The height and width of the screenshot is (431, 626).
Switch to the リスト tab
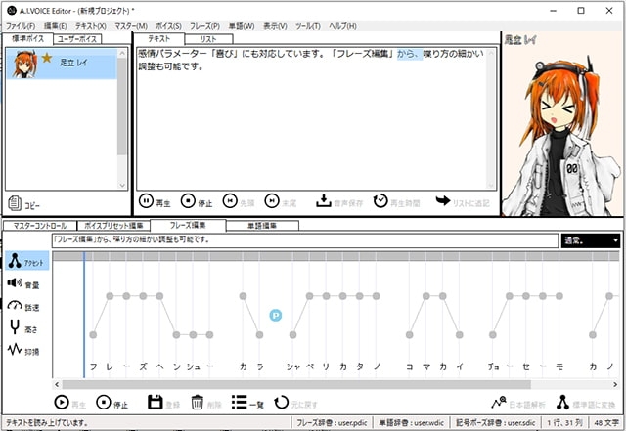point(208,39)
